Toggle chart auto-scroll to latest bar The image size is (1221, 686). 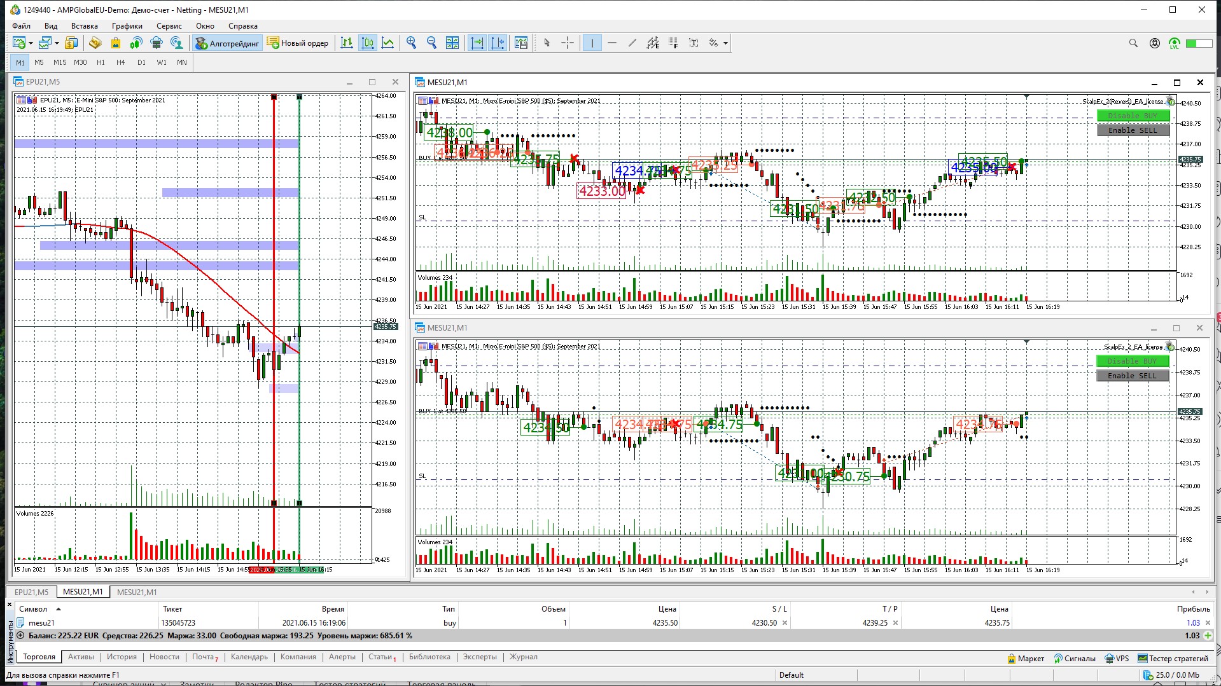click(x=477, y=43)
